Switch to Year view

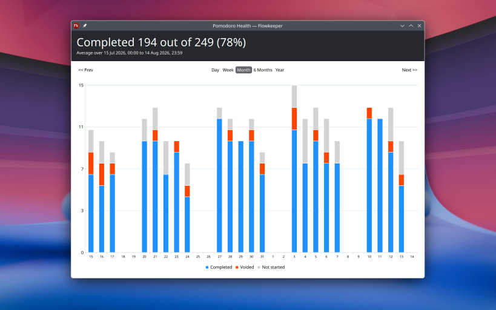click(280, 70)
